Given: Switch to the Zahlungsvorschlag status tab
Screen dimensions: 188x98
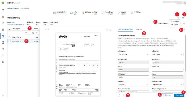Looking at the screenshot, I should 89,13.
